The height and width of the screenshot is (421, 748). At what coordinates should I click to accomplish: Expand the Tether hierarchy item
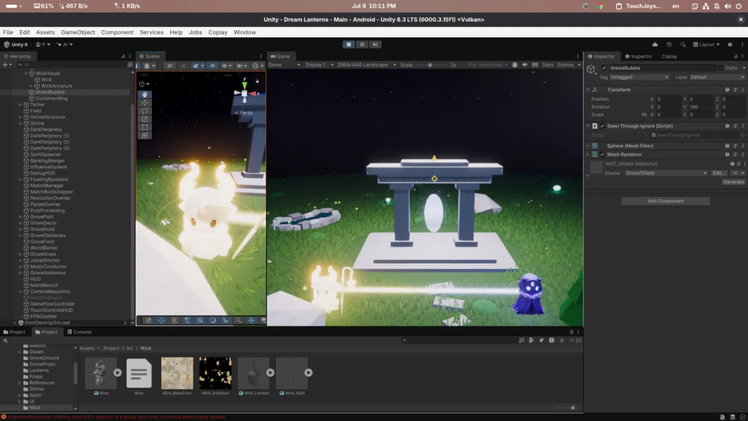pos(20,105)
